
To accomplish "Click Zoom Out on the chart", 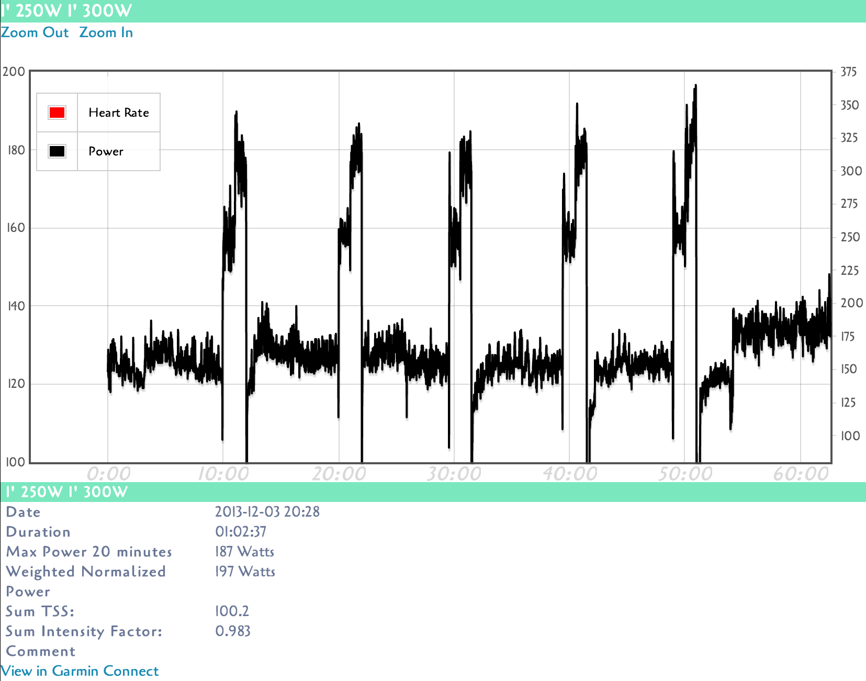I will tap(35, 32).
